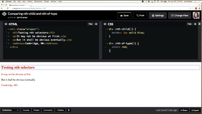Open the Collections dropdown
Viewport: 202px width, 114px height.
tap(10, 110)
